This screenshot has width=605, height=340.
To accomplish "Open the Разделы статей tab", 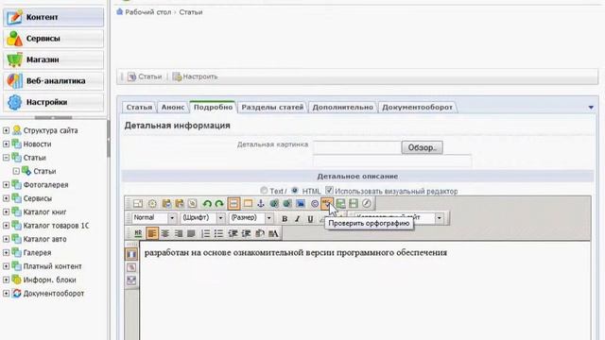I will click(272, 107).
